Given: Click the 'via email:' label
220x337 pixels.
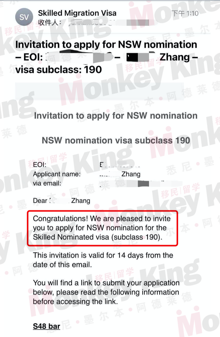Looking at the screenshot, I should (47, 183).
